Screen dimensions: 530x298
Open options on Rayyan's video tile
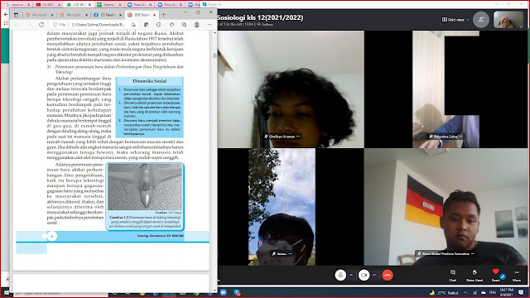pyautogui.click(x=460, y=137)
